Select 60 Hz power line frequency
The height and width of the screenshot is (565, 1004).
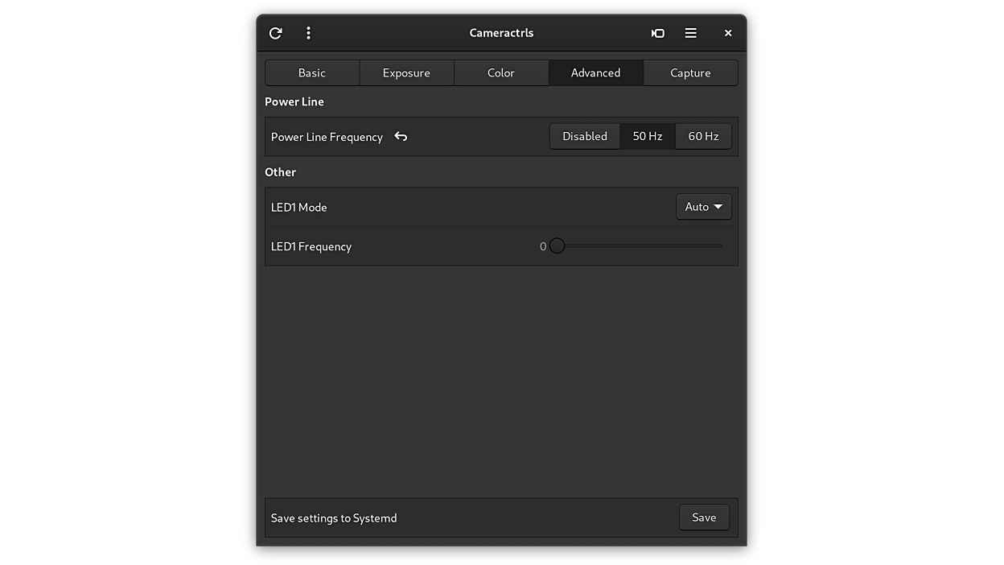[x=703, y=136]
